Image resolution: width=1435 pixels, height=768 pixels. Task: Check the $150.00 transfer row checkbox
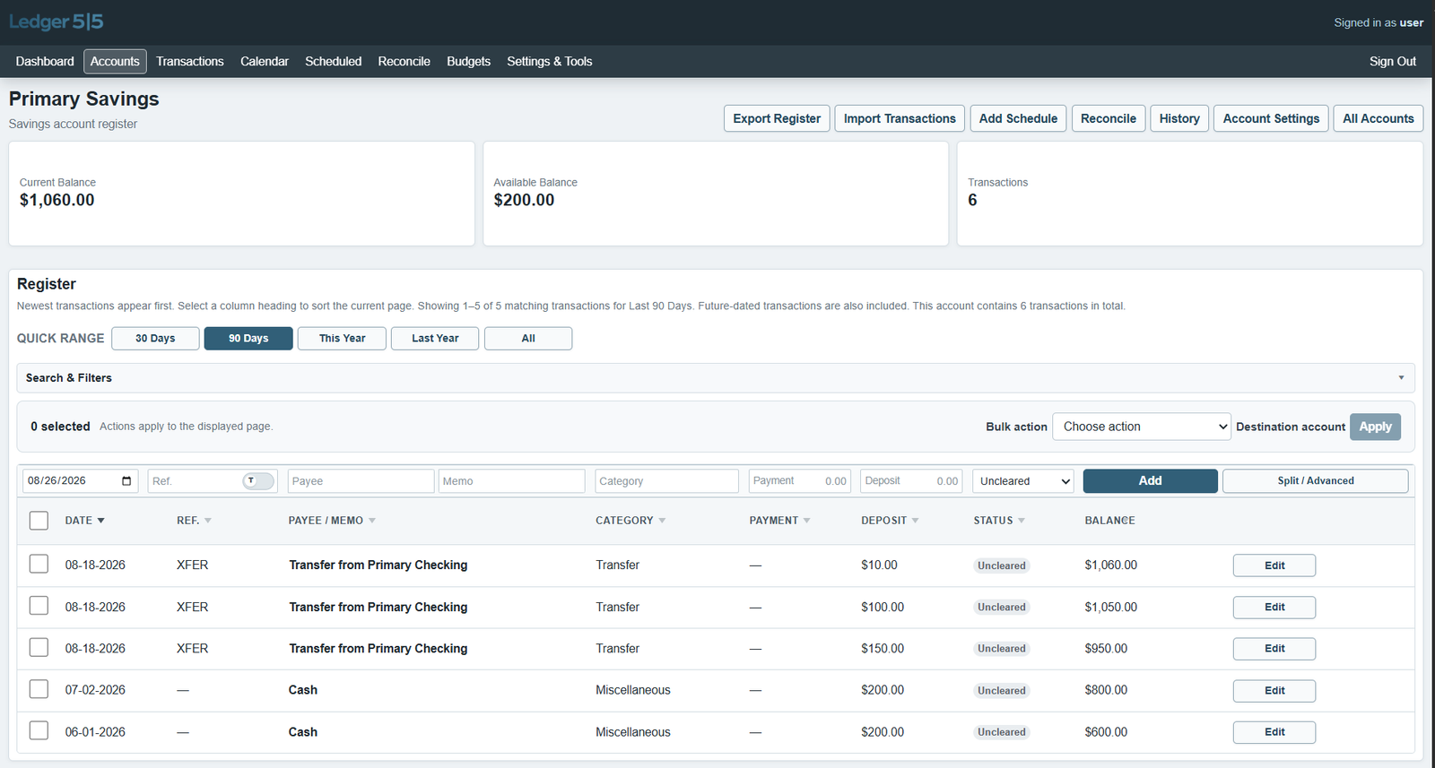[39, 647]
